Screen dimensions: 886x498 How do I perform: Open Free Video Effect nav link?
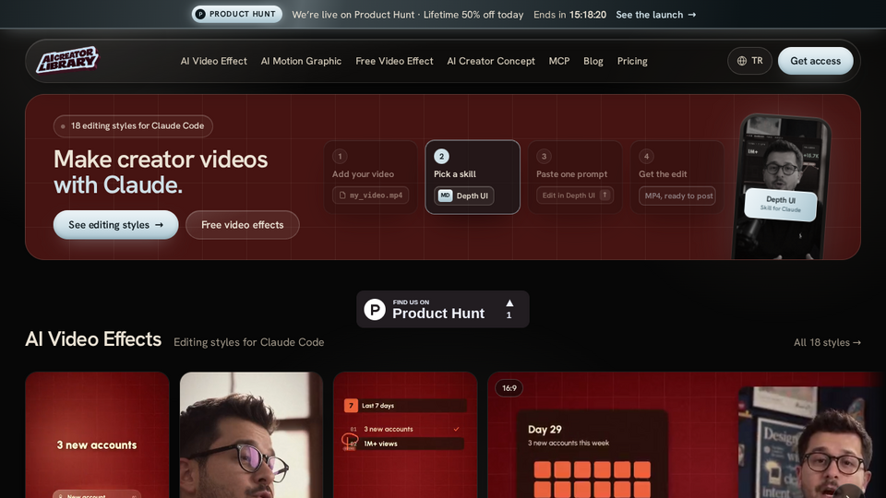click(394, 61)
